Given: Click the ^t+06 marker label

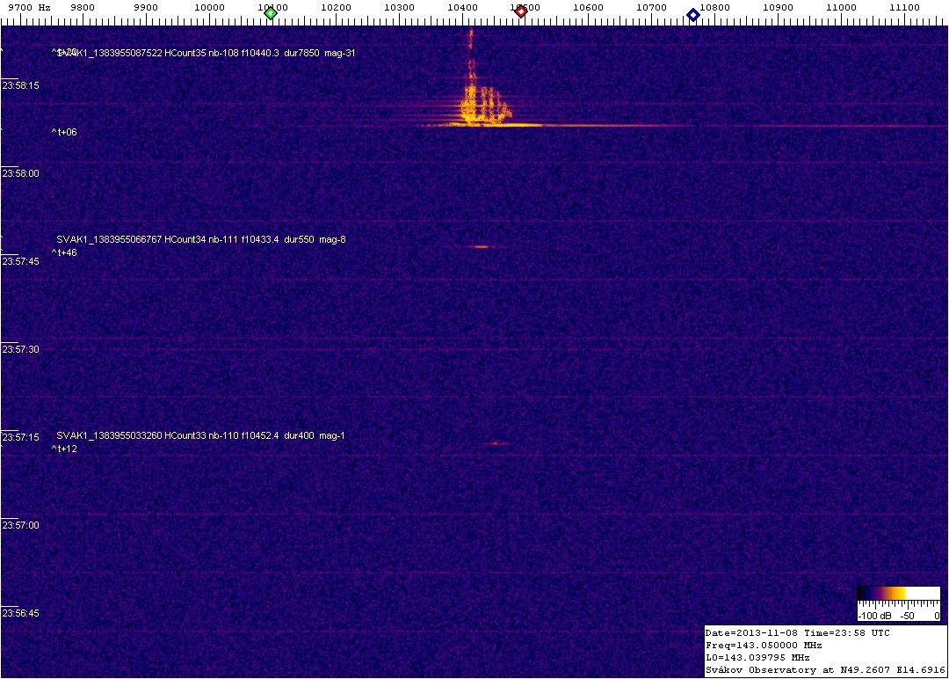Looking at the screenshot, I should pos(64,132).
